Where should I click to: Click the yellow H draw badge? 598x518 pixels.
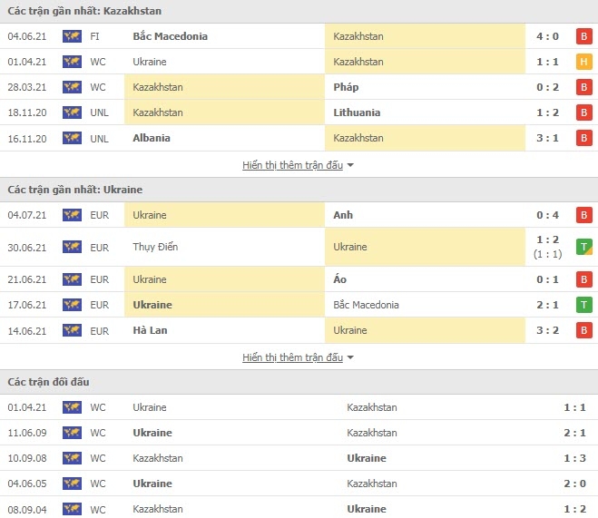point(584,62)
